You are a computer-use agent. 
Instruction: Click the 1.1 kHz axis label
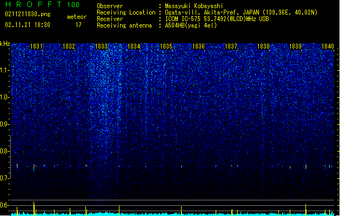(5, 70)
